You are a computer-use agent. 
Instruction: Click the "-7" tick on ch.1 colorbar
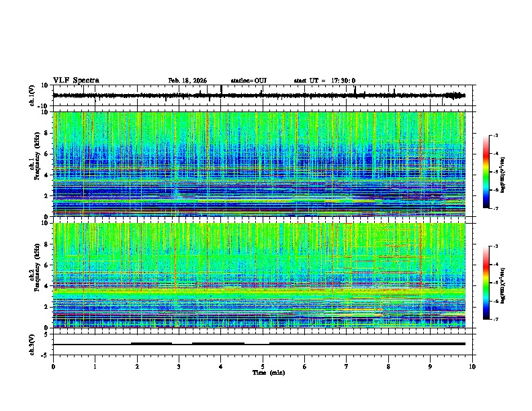pyautogui.click(x=495, y=208)
